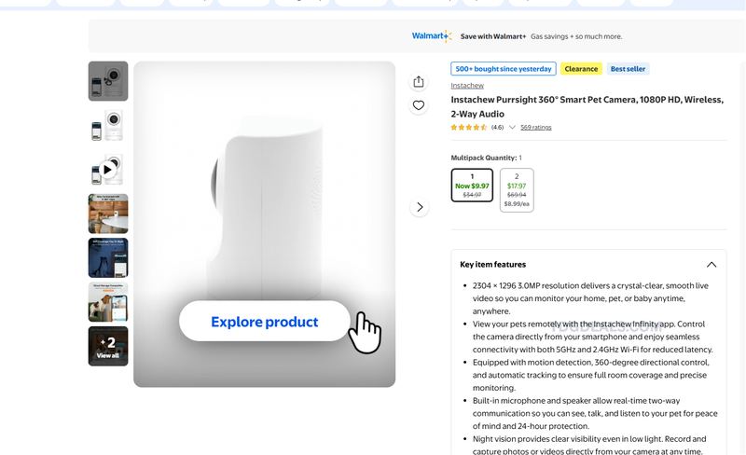Screen dimensions: 746x455
Task: Play the product video thumbnail
Action: (x=108, y=170)
